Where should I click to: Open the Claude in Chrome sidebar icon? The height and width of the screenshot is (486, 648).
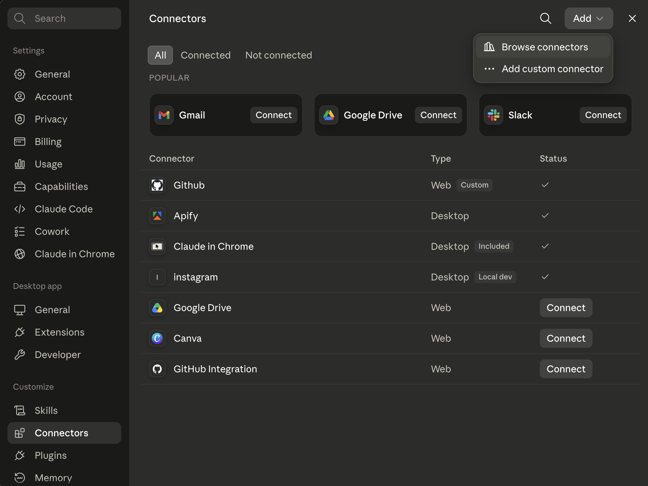(20, 254)
